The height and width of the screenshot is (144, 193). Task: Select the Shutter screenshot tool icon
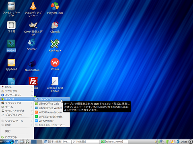click(x=32, y=45)
